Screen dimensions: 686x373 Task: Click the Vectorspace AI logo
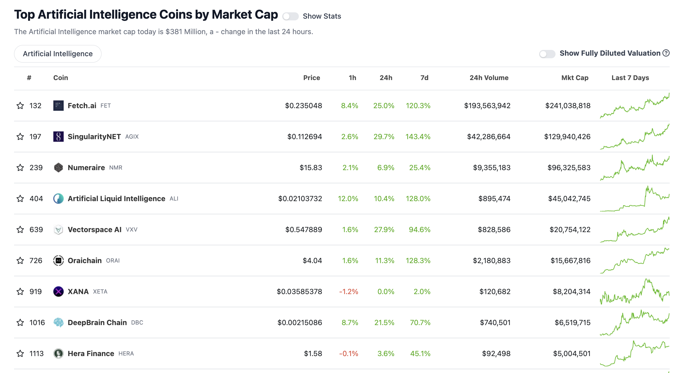(x=59, y=230)
